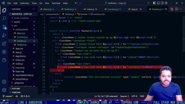Open the Help menu
Image resolution: width=185 pixels, height=104 pixels.
(65, 3)
